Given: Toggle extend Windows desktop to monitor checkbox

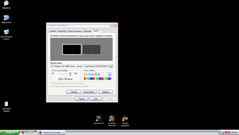Looking at the screenshot, I should 51,86.
